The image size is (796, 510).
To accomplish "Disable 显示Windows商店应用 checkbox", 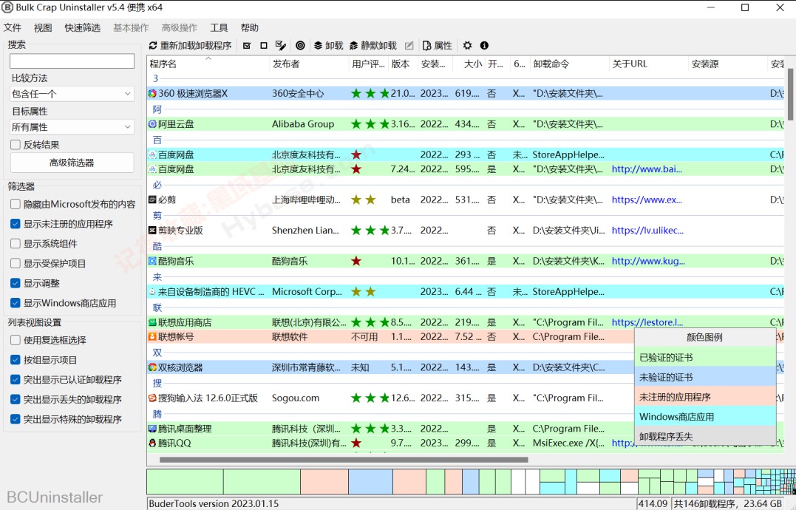I will [x=16, y=303].
